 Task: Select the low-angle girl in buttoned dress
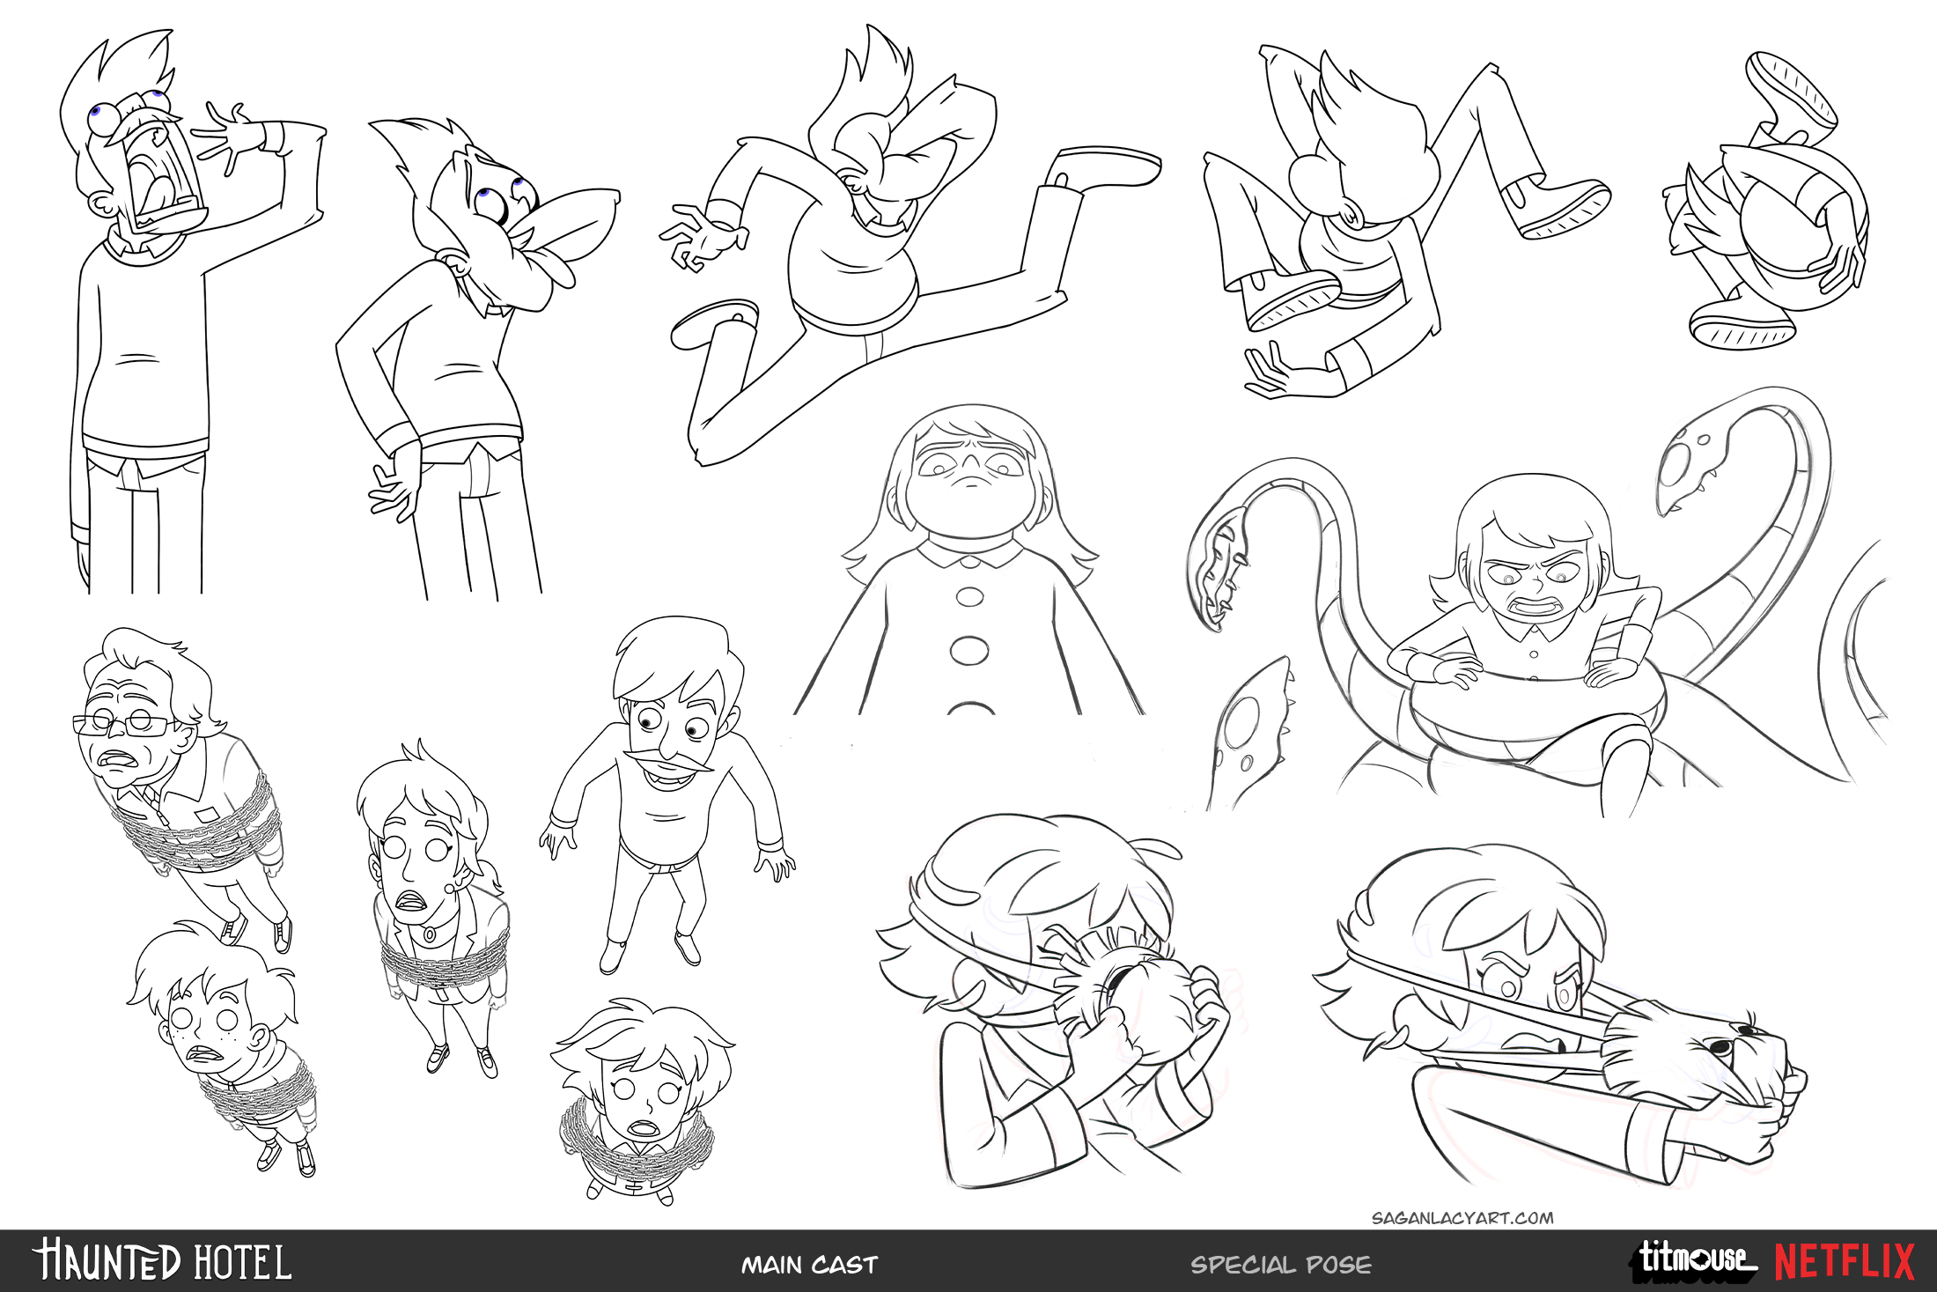968,559
